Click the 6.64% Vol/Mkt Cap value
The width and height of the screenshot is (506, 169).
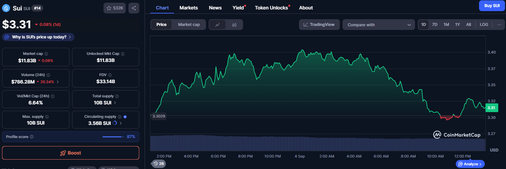36,103
